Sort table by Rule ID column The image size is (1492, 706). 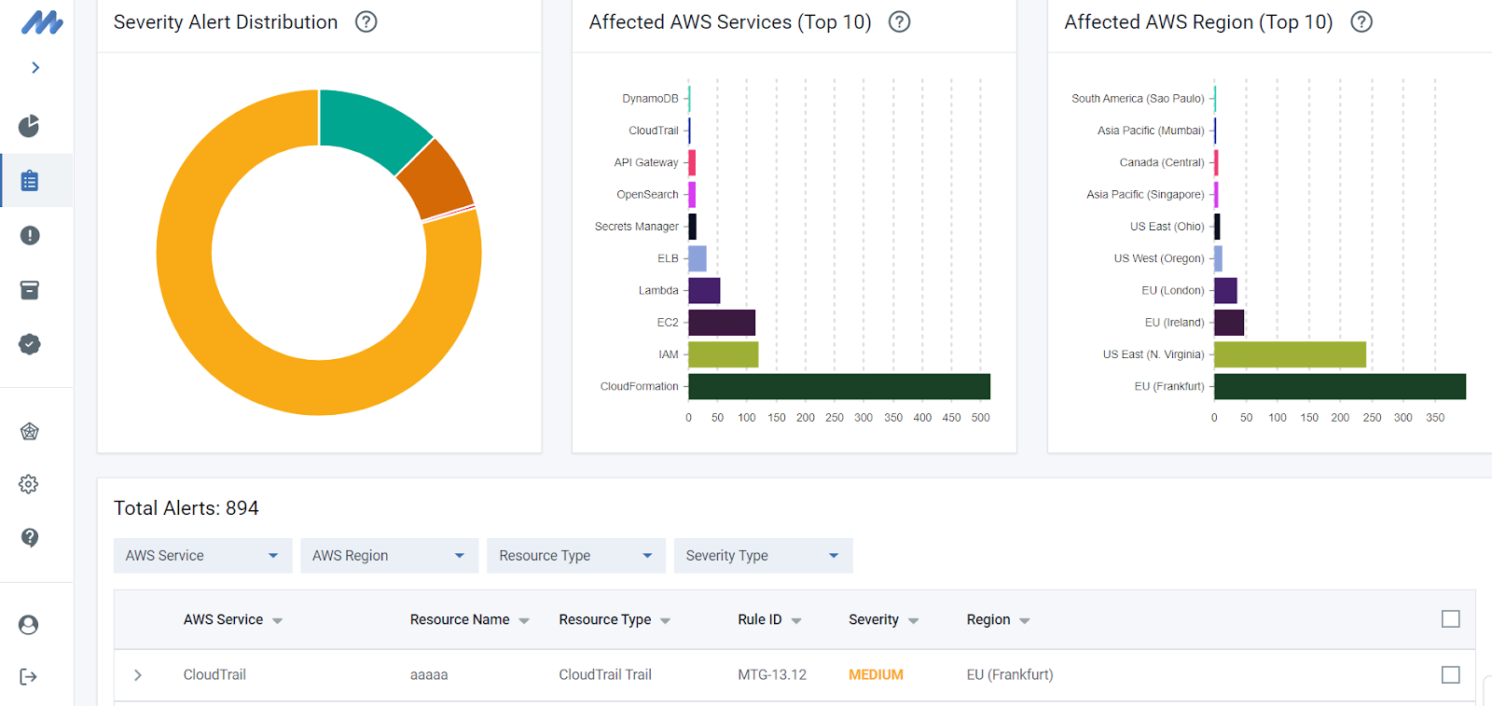point(769,619)
